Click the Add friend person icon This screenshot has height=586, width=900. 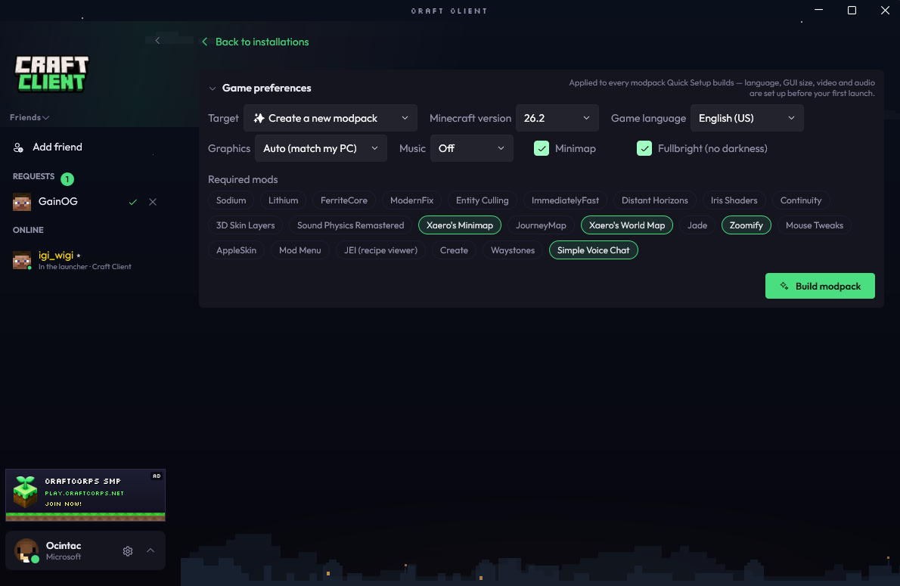pyautogui.click(x=18, y=147)
